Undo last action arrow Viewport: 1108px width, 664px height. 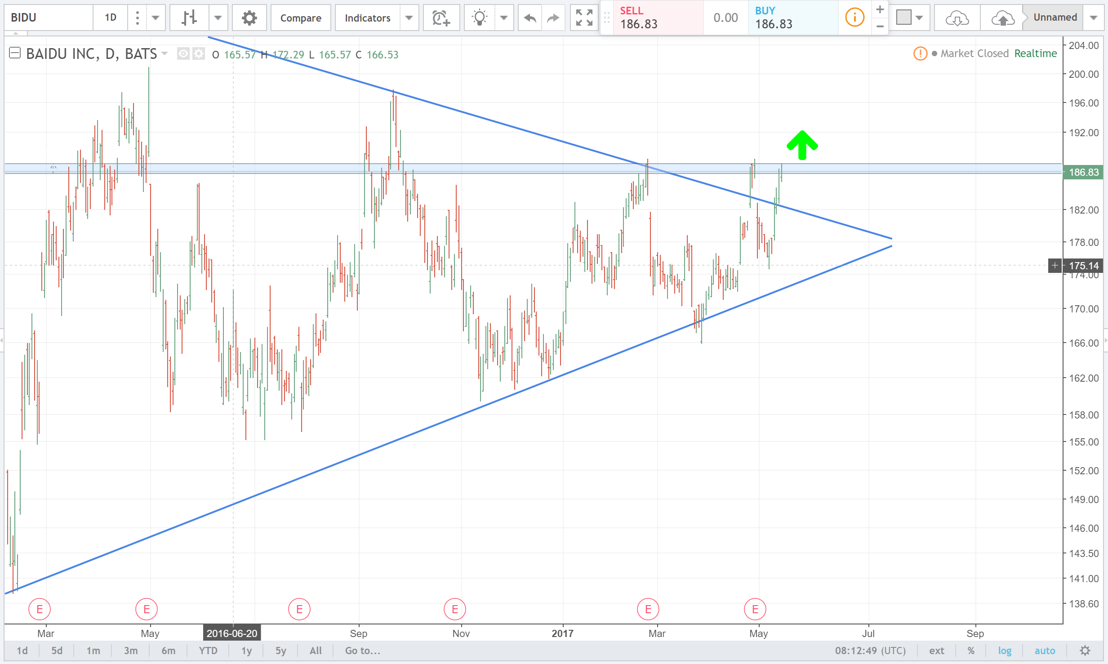pyautogui.click(x=530, y=18)
